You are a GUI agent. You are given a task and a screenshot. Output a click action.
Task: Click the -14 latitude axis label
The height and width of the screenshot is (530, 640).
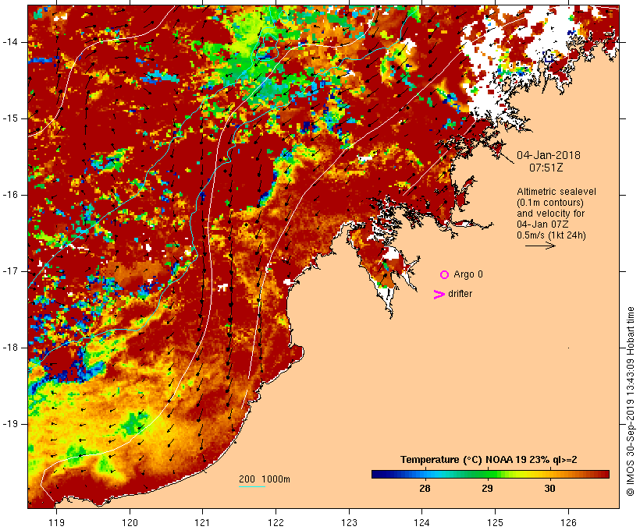click(x=9, y=42)
